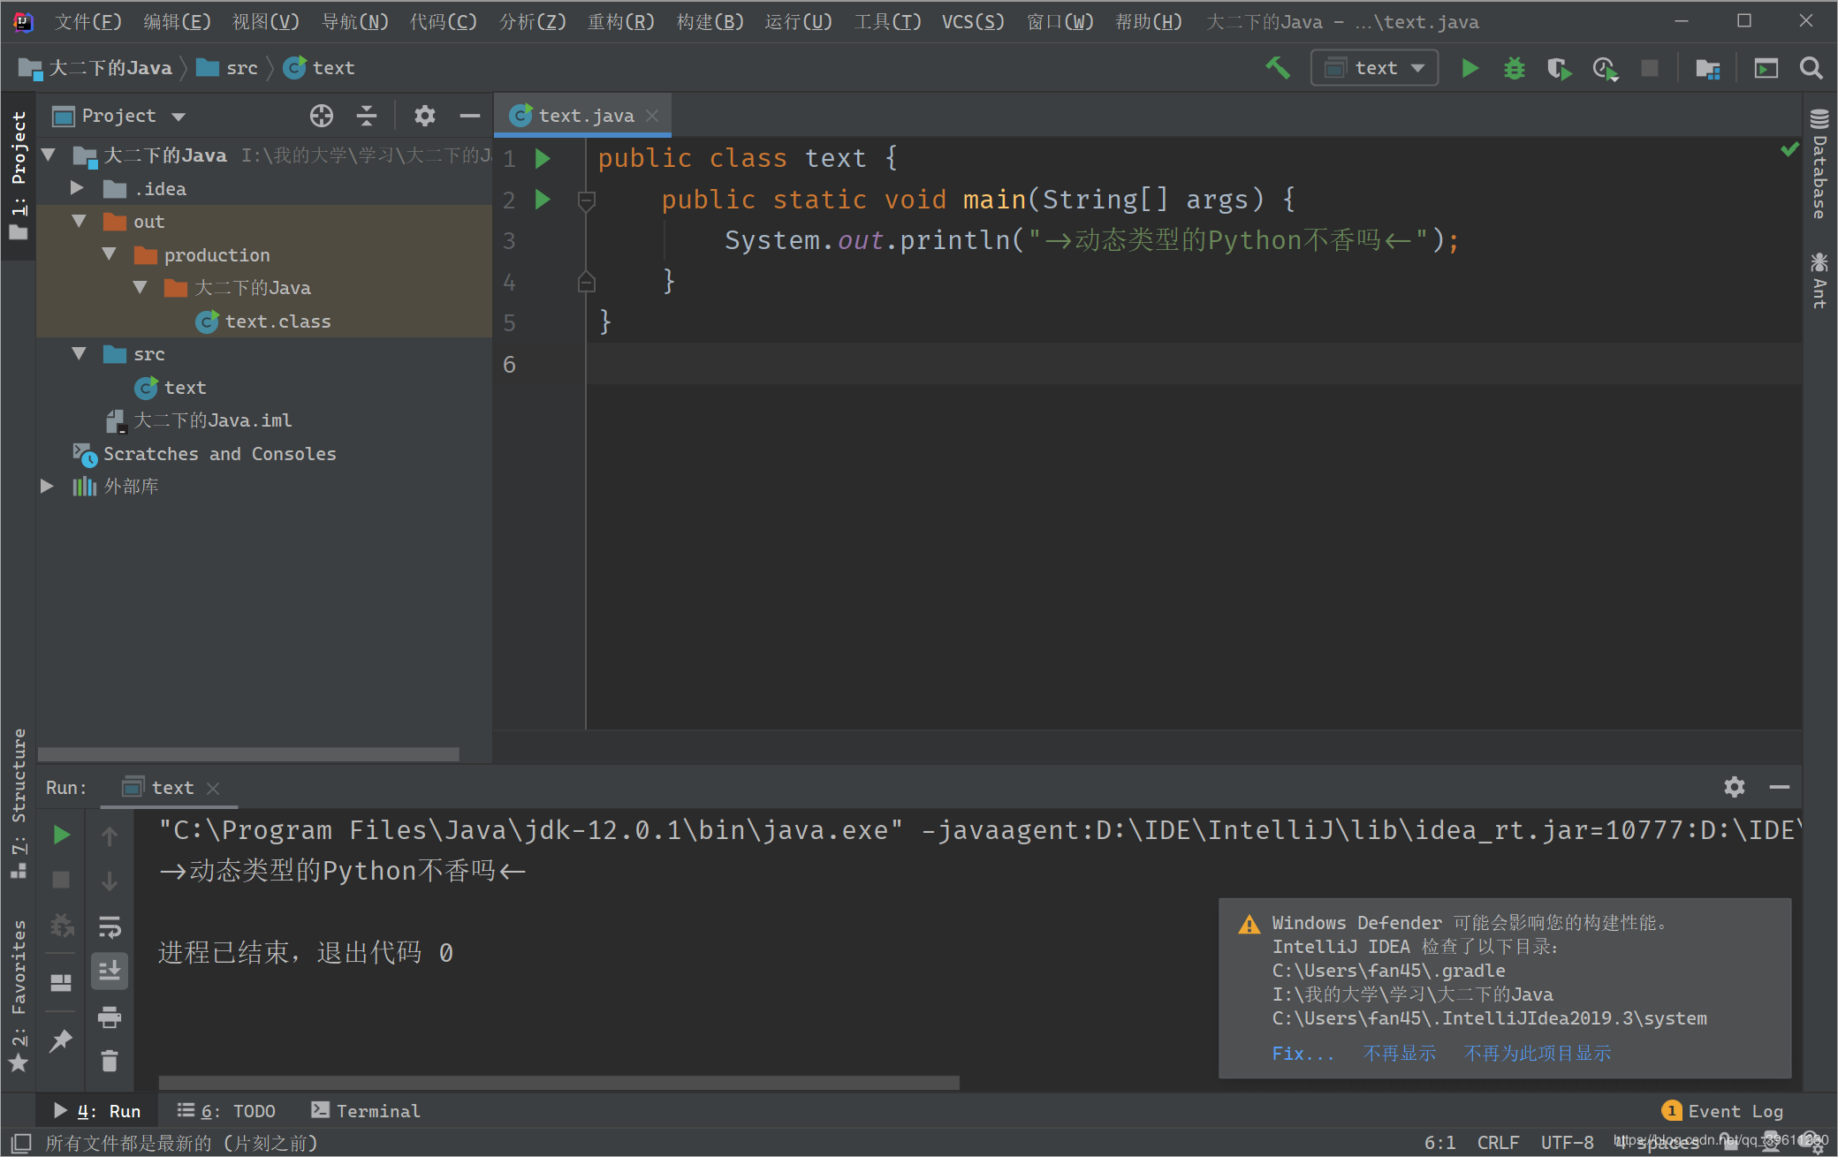The height and width of the screenshot is (1157, 1838).
Task: Click the Fix... link in notification
Action: tap(1303, 1054)
